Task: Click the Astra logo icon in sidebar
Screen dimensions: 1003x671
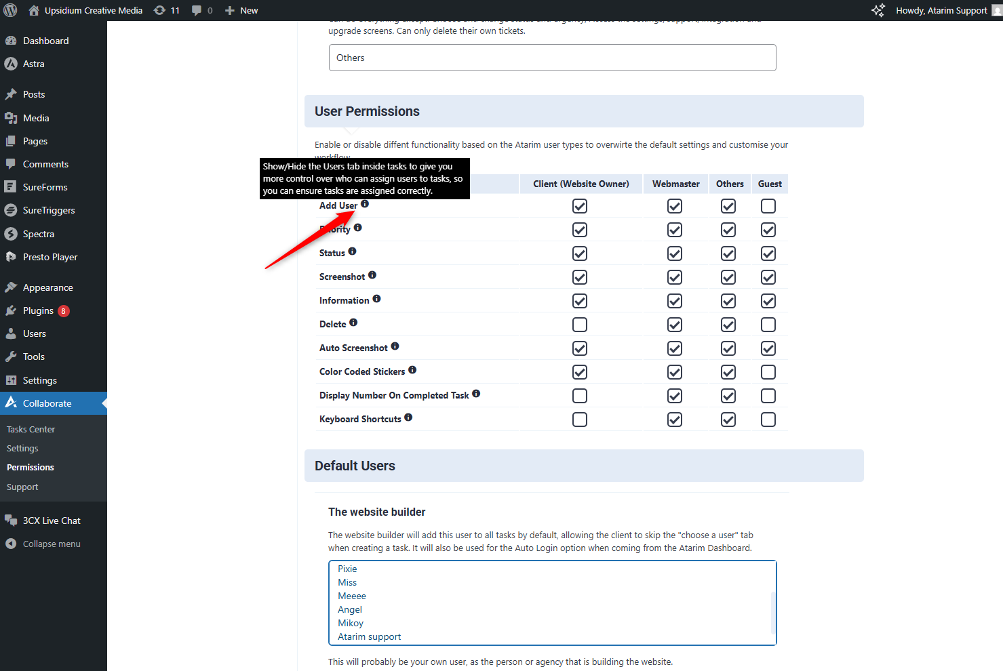Action: (11, 64)
